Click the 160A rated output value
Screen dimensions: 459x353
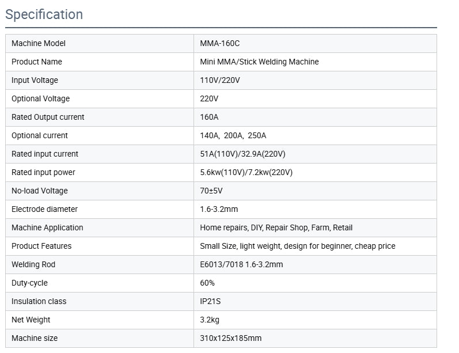coord(209,117)
